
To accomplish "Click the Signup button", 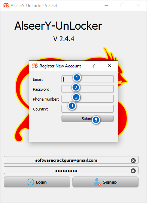I will (x=105, y=182).
